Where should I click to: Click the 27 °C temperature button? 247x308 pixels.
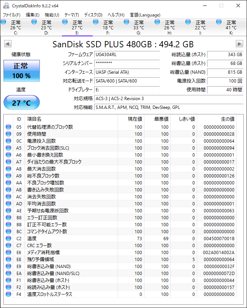[22, 102]
